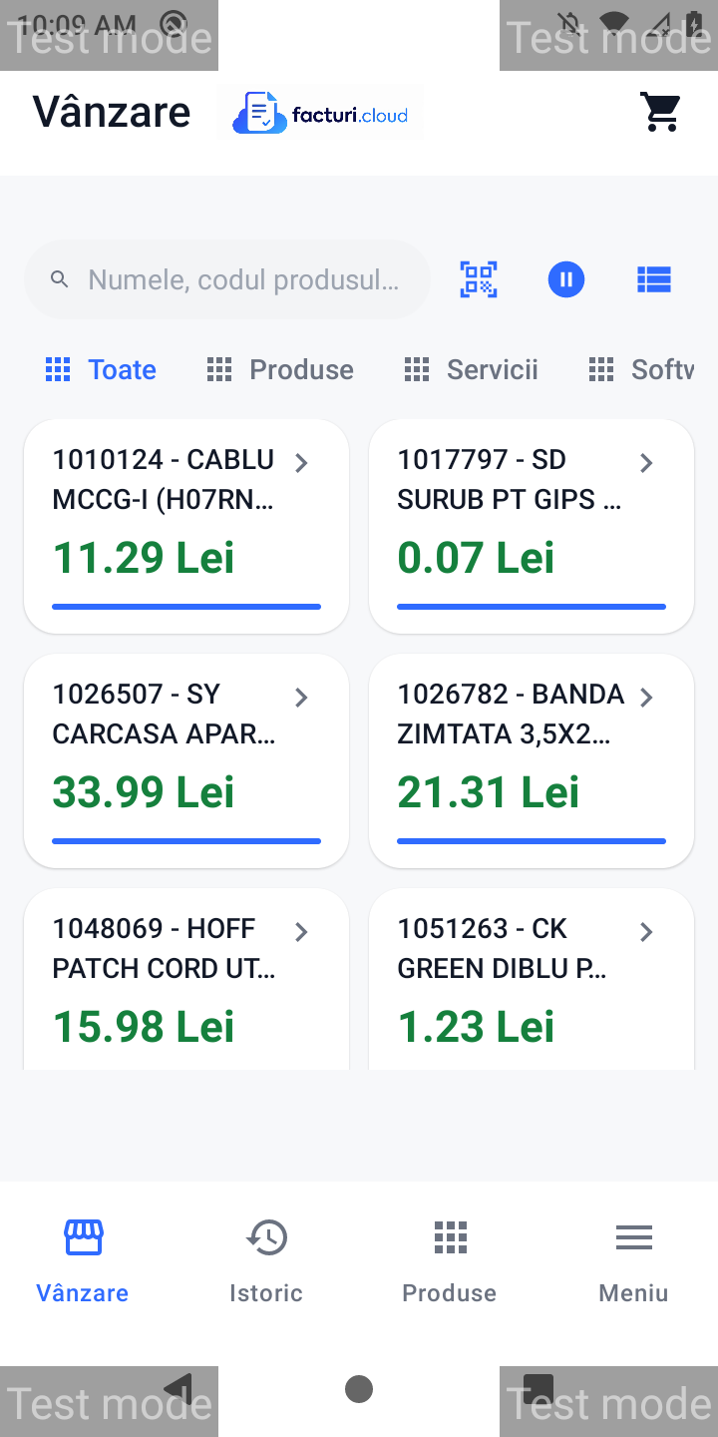
Task: Expand chevron on 1010124 CABLU item
Action: [x=301, y=463]
